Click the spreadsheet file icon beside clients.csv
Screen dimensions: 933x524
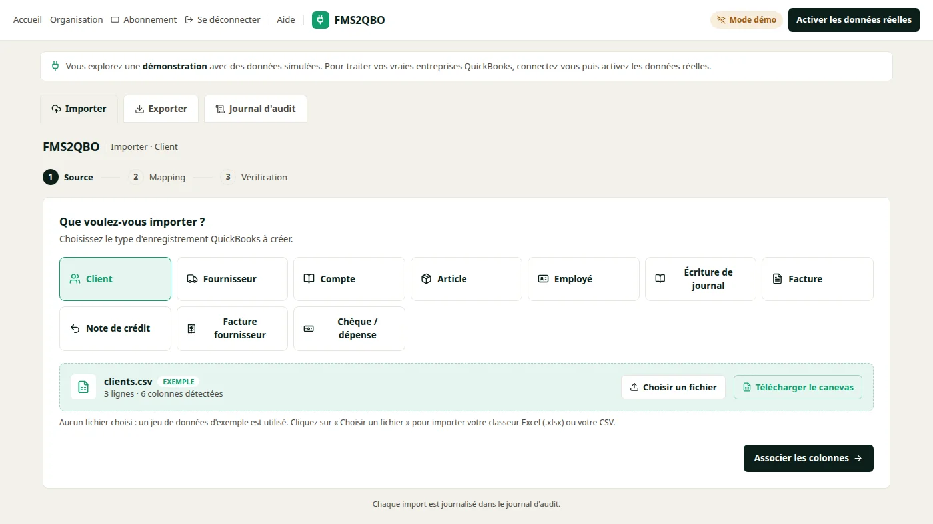pos(83,387)
